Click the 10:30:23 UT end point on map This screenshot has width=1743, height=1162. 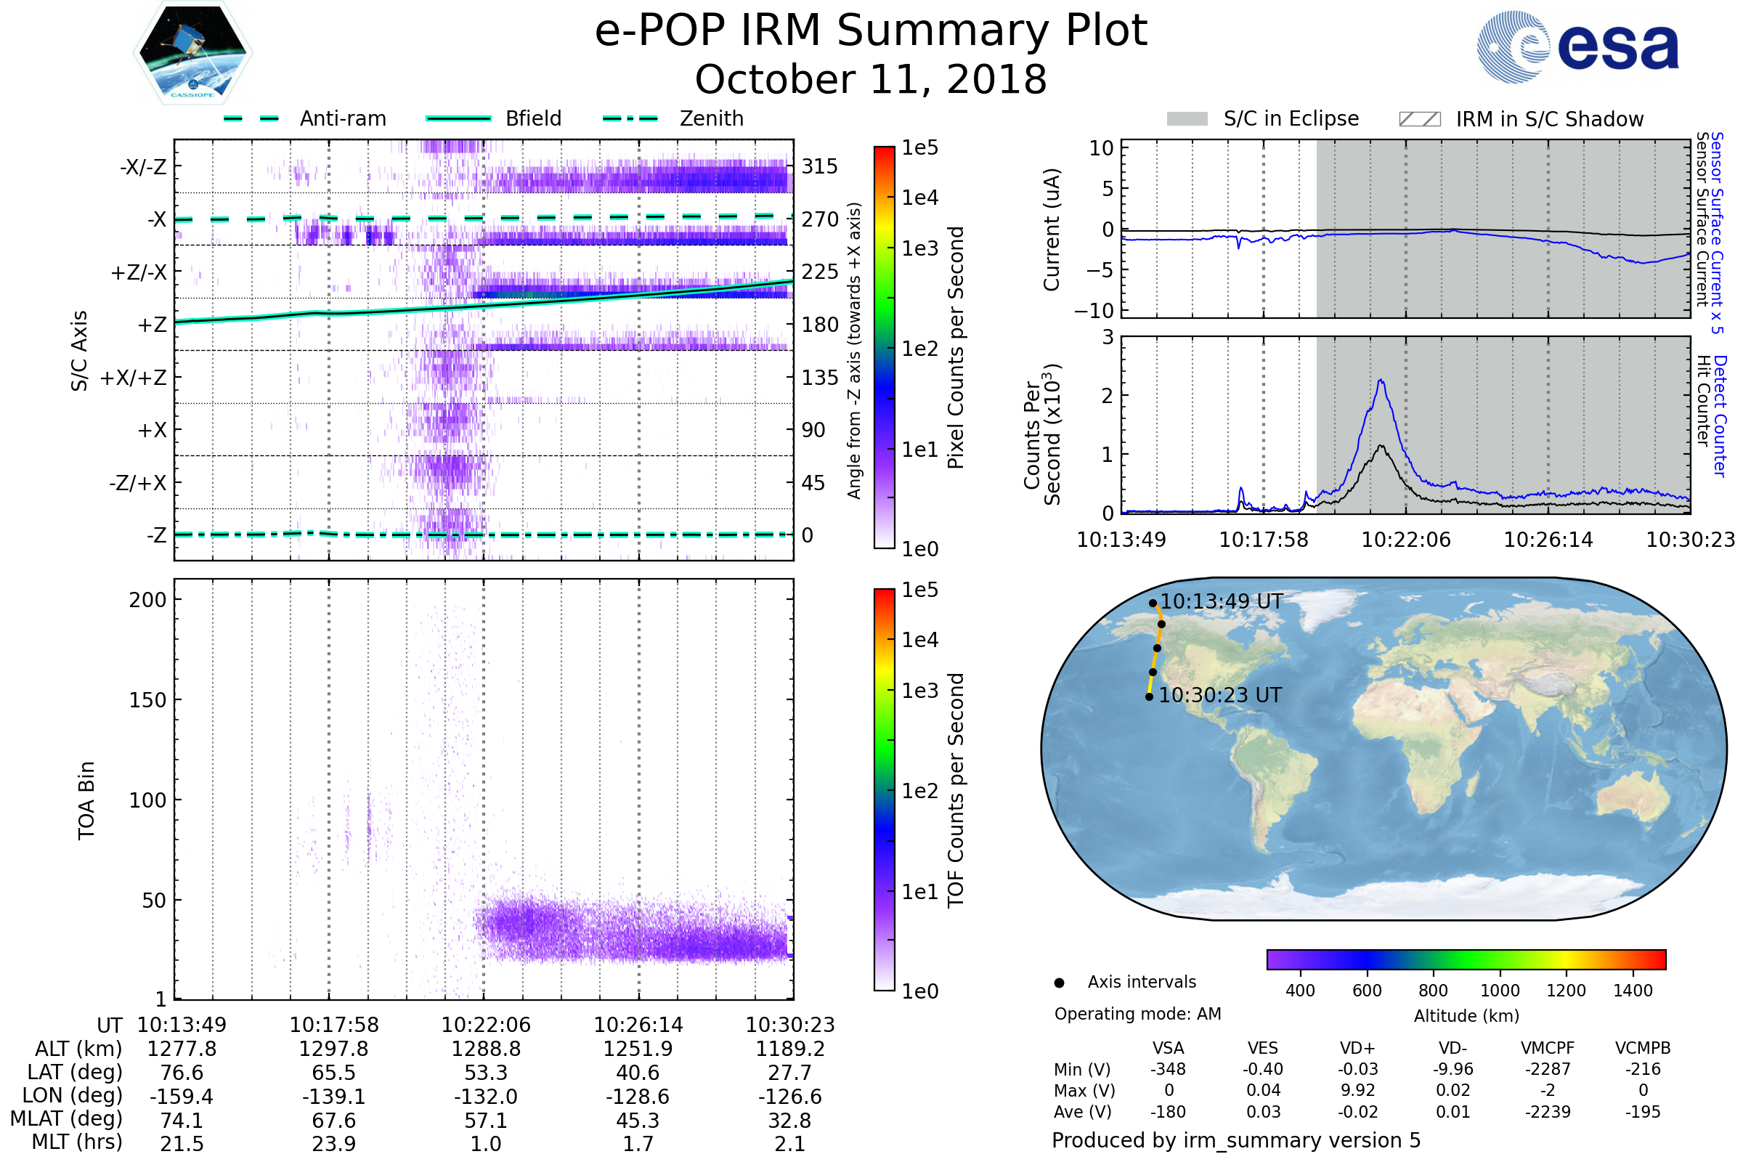[x=1149, y=696]
